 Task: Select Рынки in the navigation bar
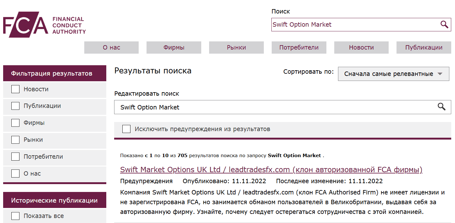(236, 47)
